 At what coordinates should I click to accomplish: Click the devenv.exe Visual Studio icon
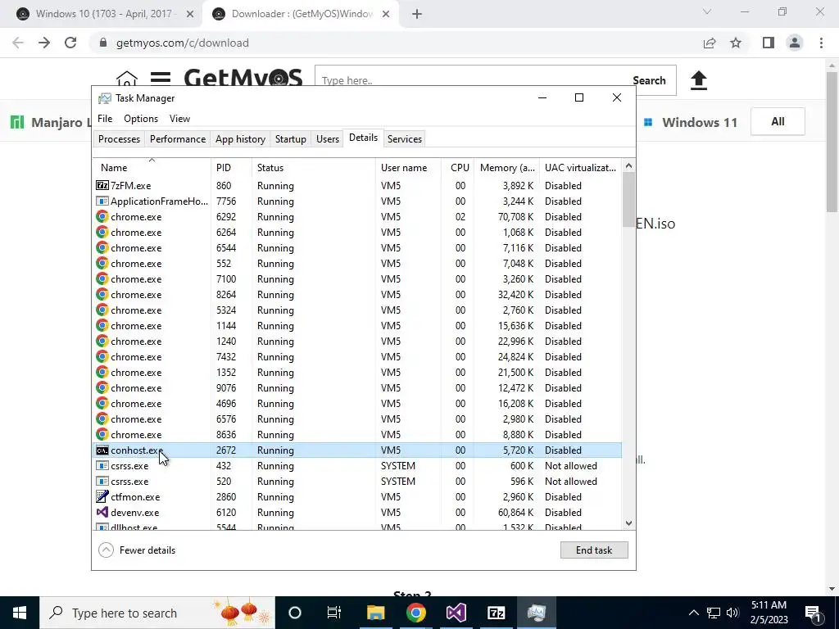pos(102,513)
